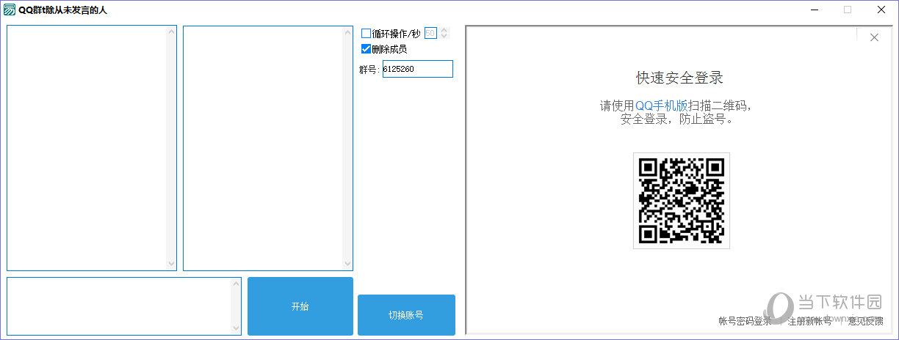Close the QQ quick login panel
This screenshot has width=899, height=340.
click(874, 38)
